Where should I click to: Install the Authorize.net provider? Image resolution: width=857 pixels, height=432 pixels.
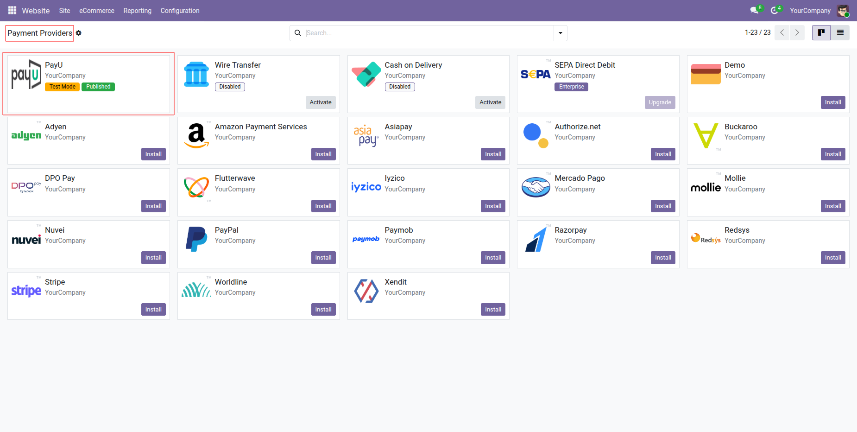pyautogui.click(x=663, y=154)
